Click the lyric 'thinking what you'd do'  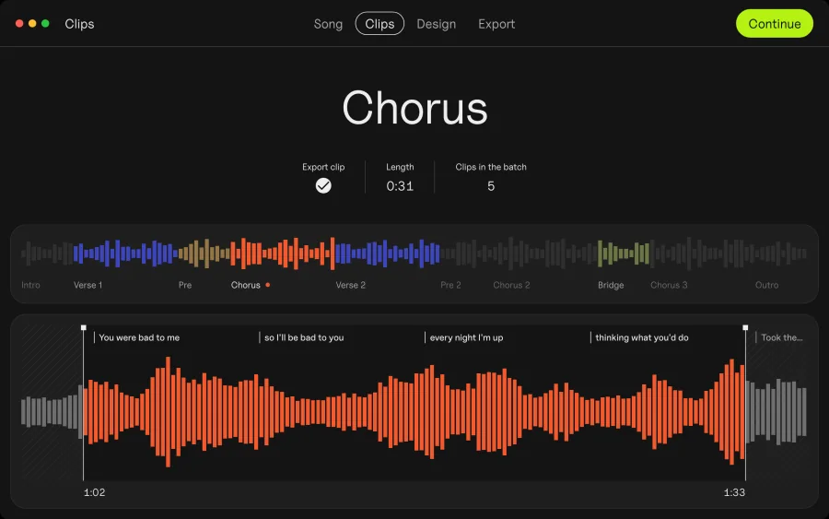click(x=642, y=337)
